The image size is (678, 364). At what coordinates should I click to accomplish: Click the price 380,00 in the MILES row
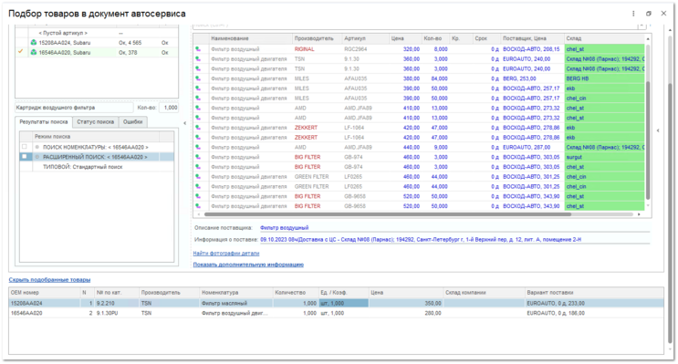coord(412,78)
